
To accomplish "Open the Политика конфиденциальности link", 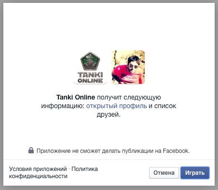I will (x=53, y=172).
